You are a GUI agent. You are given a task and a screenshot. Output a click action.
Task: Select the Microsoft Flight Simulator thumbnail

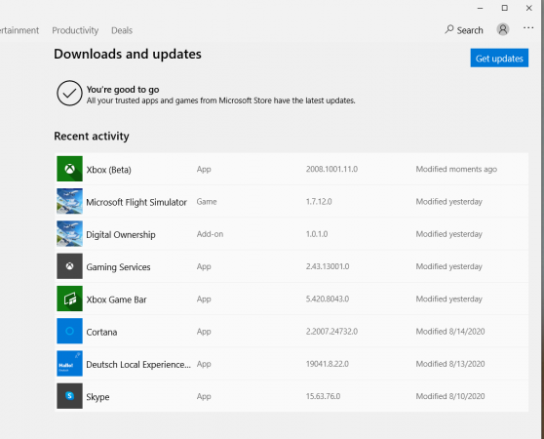point(70,201)
